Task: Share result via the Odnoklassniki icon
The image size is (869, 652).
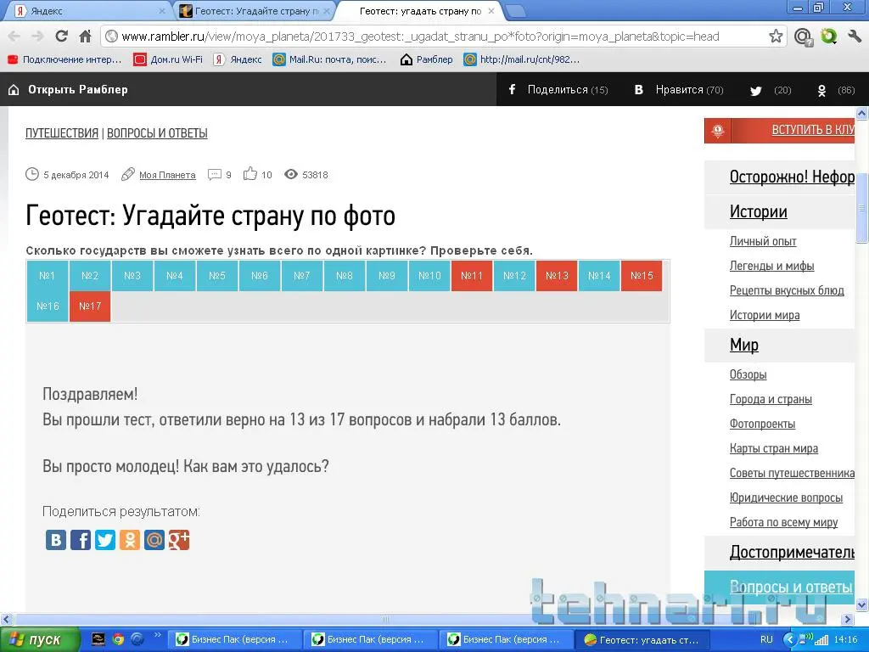Action: 130,539
